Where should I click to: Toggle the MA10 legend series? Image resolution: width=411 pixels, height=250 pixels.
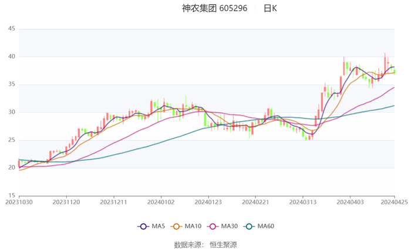point(186,226)
